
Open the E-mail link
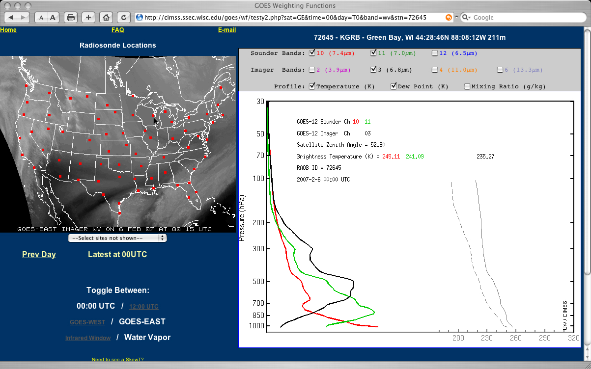click(x=227, y=30)
